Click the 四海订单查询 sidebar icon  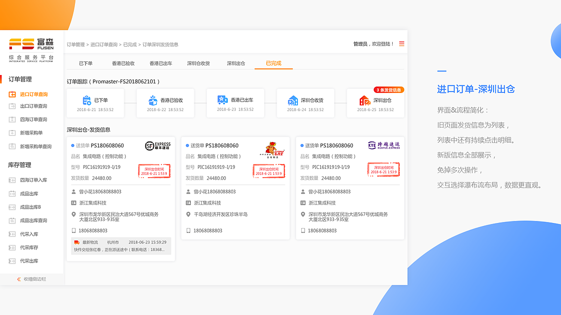pos(12,119)
